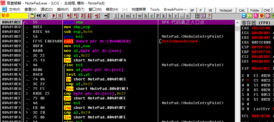Open call stack with 'k' button
The height and width of the screenshot is (122, 274).
click(x=164, y=16)
